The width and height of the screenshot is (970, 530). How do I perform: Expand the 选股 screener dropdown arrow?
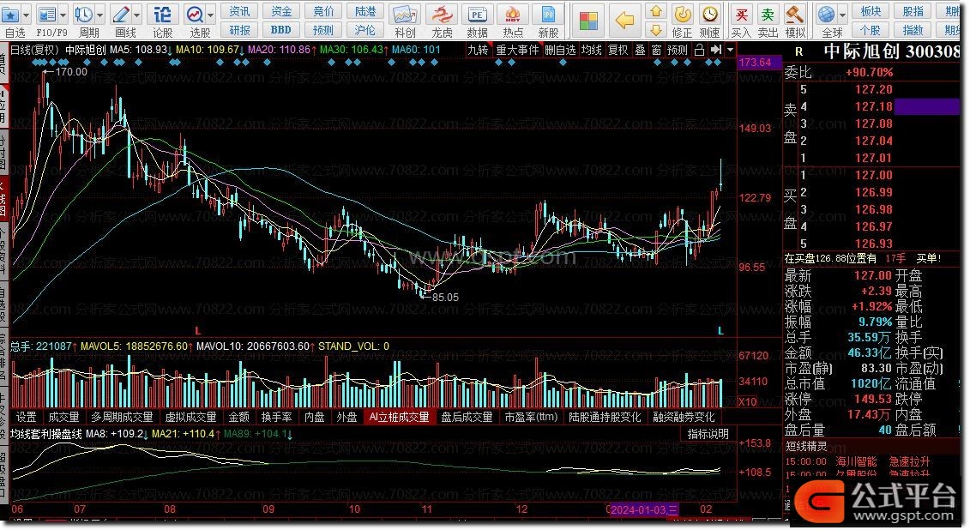pyautogui.click(x=211, y=15)
